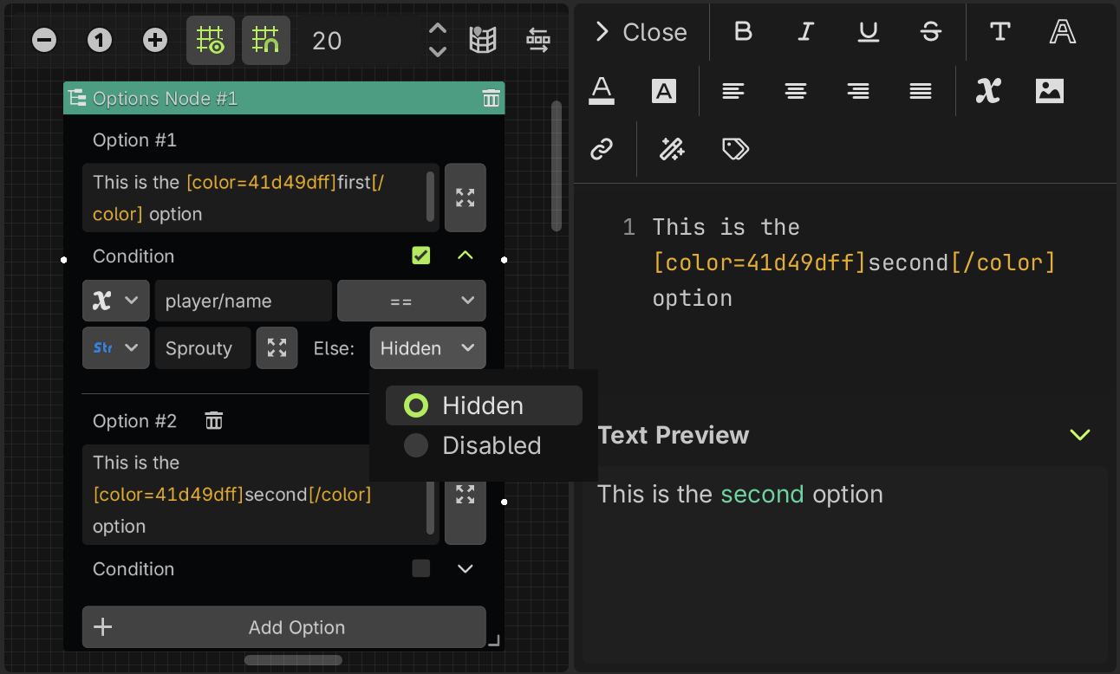Edit the Sprouty value field
Image resolution: width=1120 pixels, height=674 pixels.
coord(203,347)
